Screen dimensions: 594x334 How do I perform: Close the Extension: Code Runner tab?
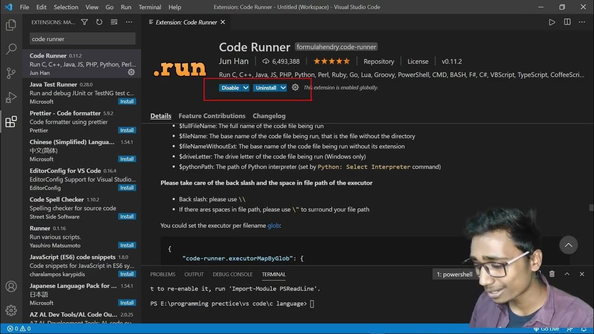coord(223,22)
